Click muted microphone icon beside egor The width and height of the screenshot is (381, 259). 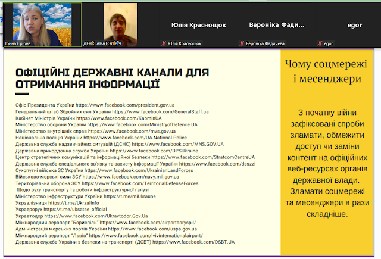(320, 43)
